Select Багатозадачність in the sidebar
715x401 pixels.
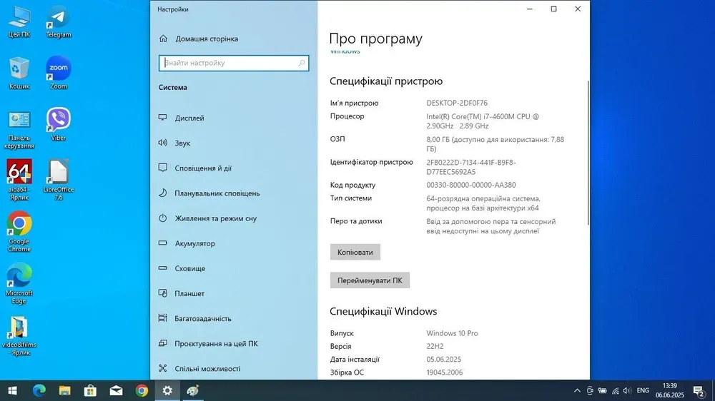[202, 318]
